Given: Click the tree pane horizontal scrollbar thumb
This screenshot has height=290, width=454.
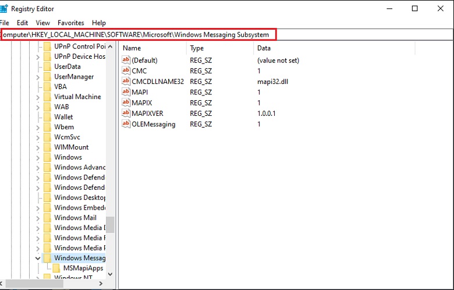Looking at the screenshot, I should click(34, 284).
